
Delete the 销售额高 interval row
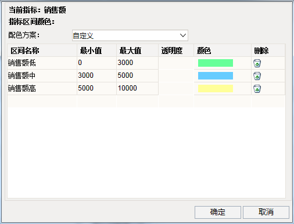point(257,89)
